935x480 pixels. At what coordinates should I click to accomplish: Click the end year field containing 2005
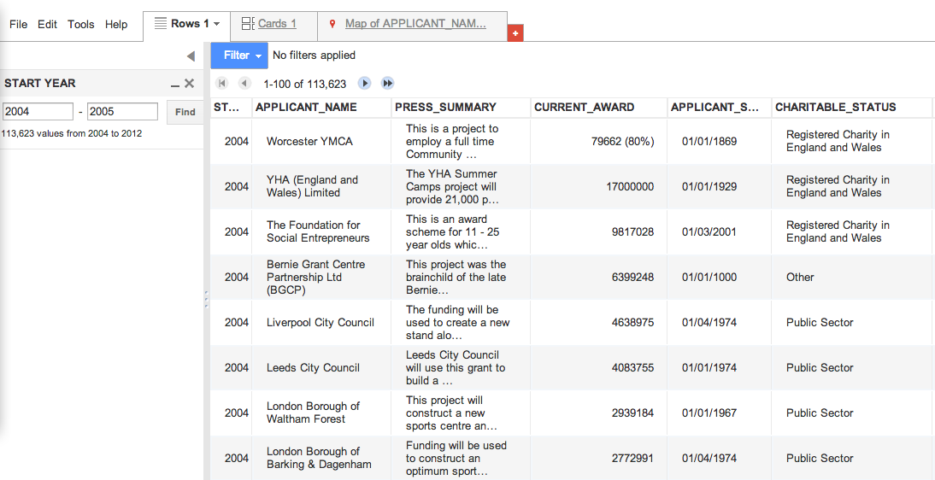[122, 112]
